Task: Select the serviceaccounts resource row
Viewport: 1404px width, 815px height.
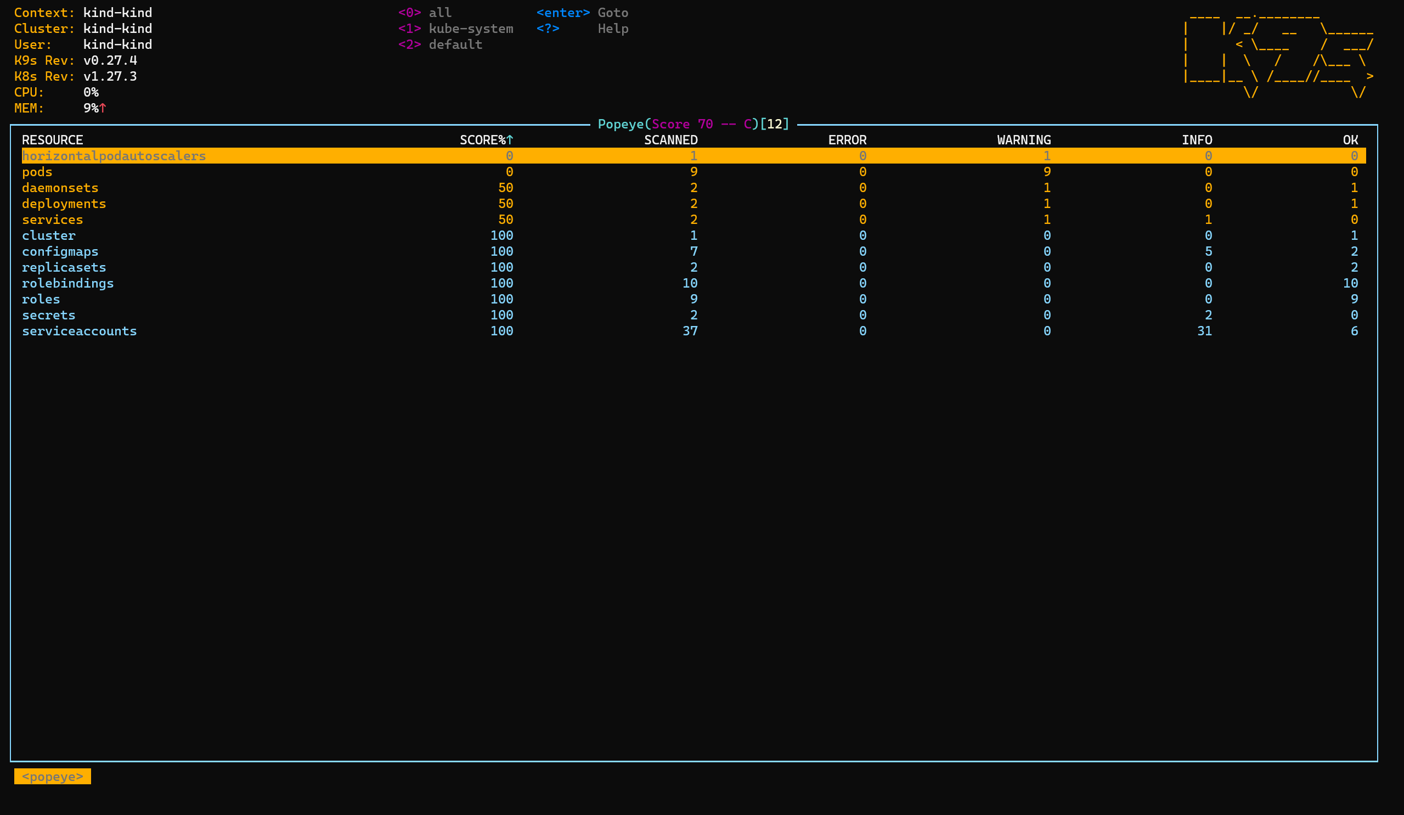Action: click(x=79, y=331)
